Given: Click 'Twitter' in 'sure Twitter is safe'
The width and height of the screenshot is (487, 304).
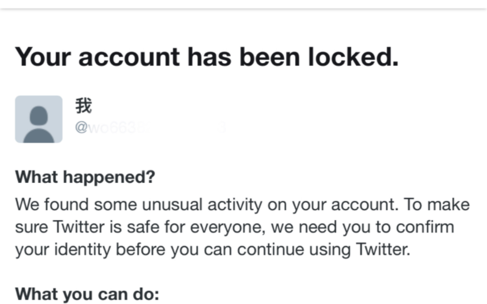Looking at the screenshot, I should (79, 227).
